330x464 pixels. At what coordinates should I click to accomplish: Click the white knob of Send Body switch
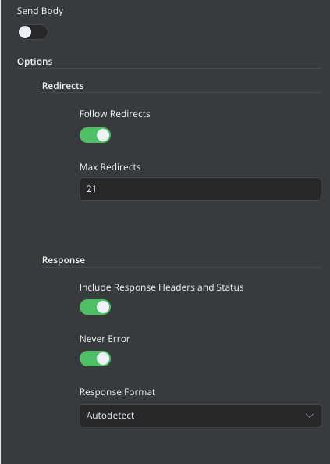click(x=25, y=32)
